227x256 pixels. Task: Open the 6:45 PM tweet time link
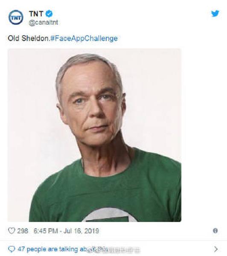pyautogui.click(x=46, y=231)
